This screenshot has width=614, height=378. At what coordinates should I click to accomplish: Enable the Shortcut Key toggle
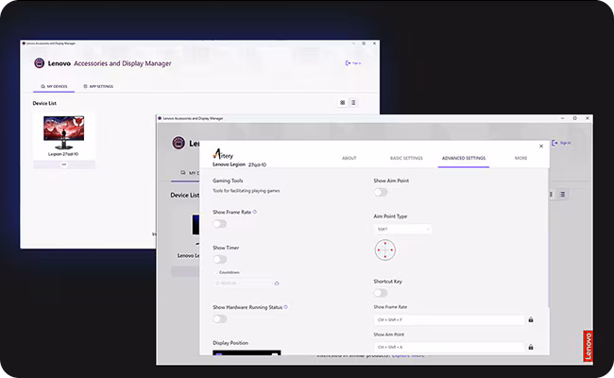point(381,293)
